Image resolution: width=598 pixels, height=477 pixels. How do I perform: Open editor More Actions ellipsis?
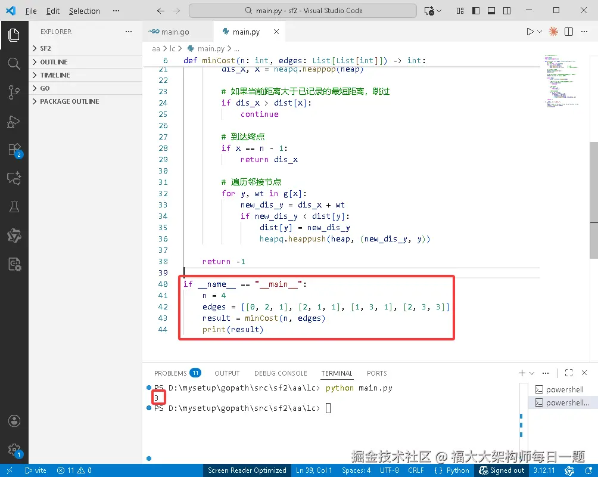point(584,32)
